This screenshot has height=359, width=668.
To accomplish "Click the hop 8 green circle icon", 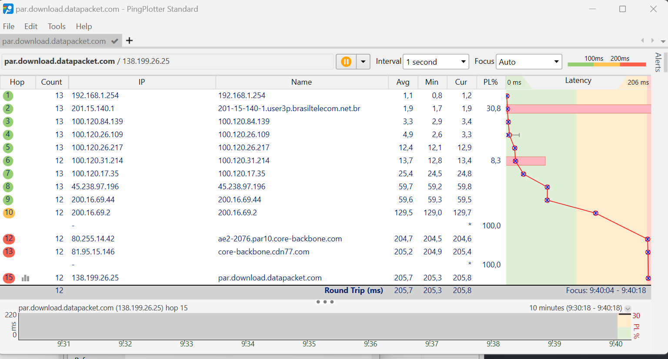I will 8,187.
